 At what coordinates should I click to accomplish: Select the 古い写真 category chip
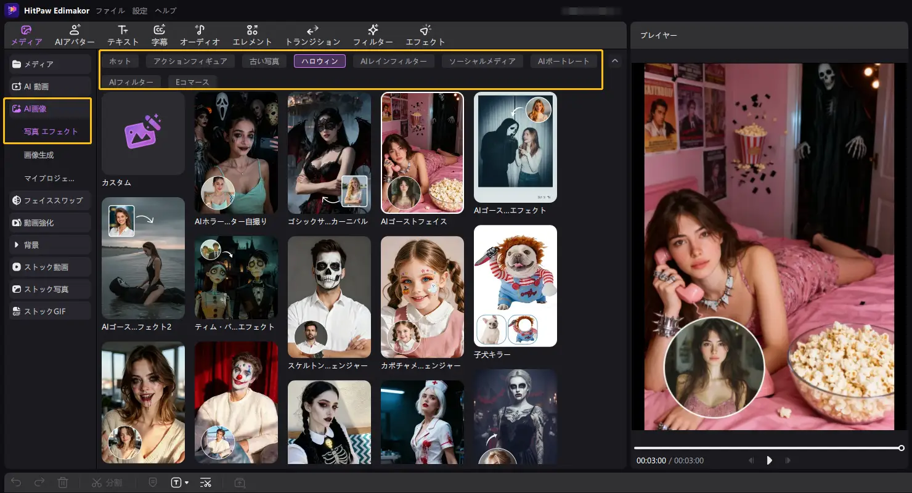[x=264, y=61]
